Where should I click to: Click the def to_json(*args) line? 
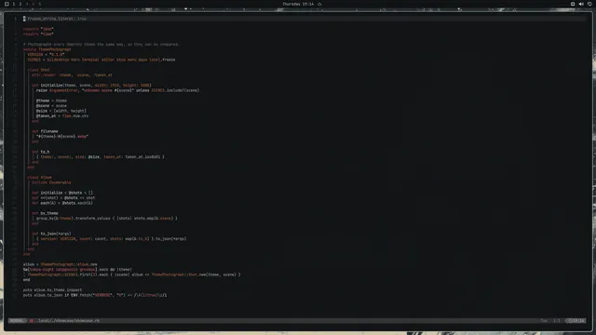coord(51,234)
